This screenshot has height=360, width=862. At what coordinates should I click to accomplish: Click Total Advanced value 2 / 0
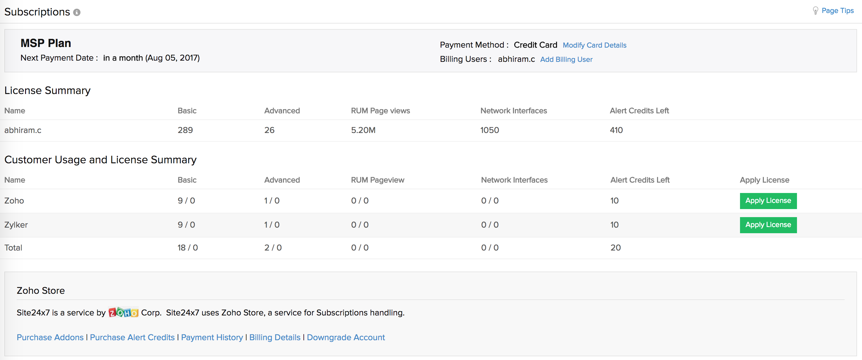pyautogui.click(x=273, y=248)
